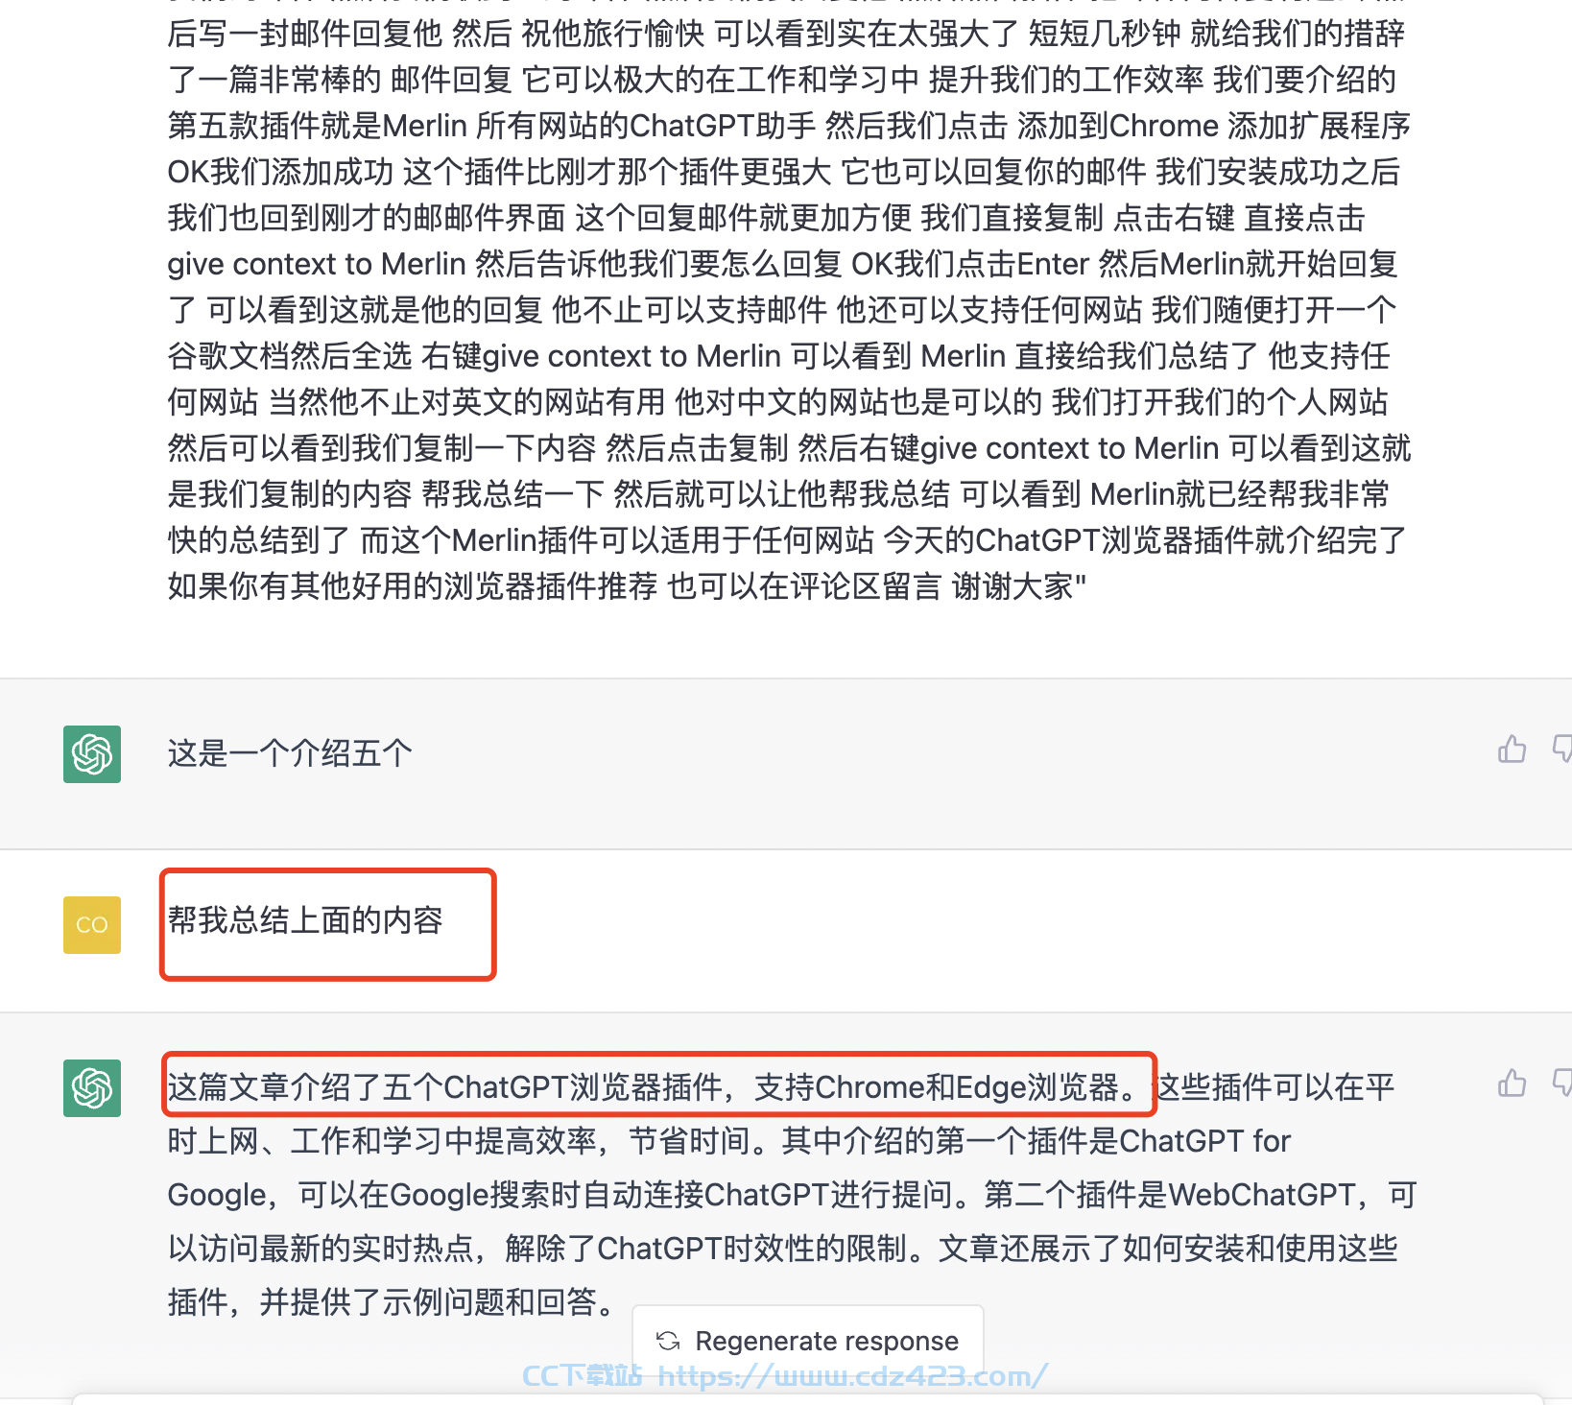Click the ChatGPT logo beside "这是一个介绍五个"

(x=92, y=754)
